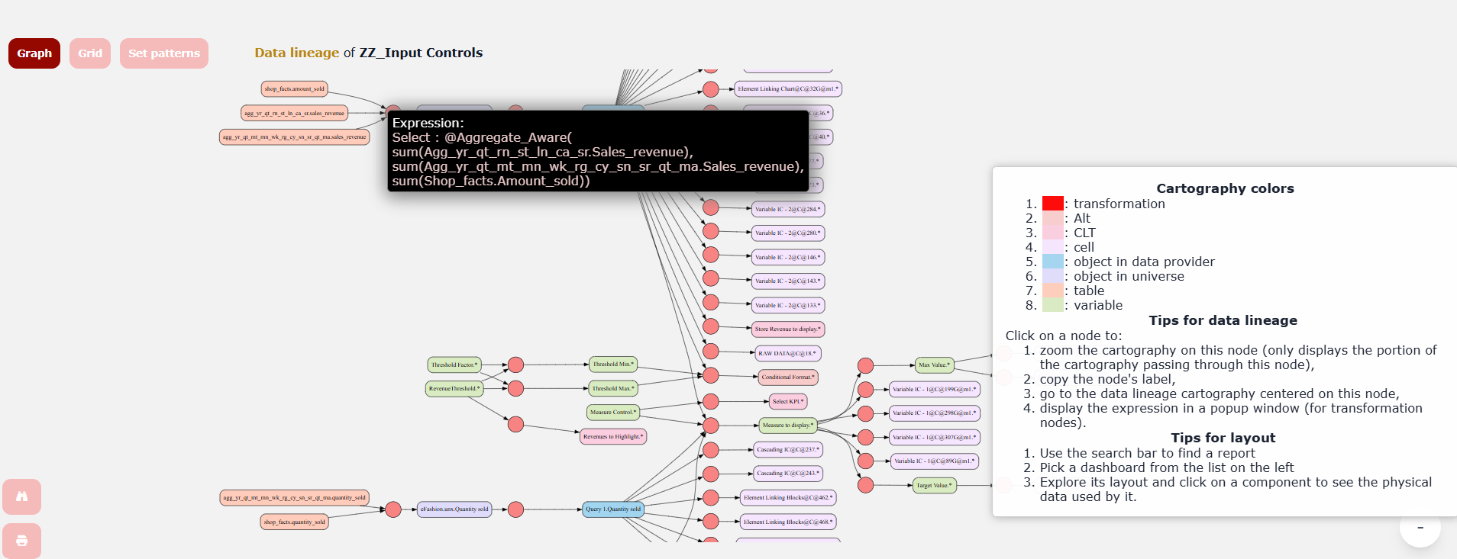Click the minus zoom-out button

[x=1420, y=527]
